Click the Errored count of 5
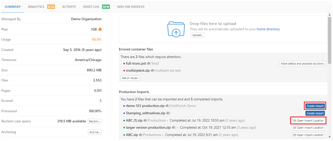 pyautogui.click(x=101, y=101)
